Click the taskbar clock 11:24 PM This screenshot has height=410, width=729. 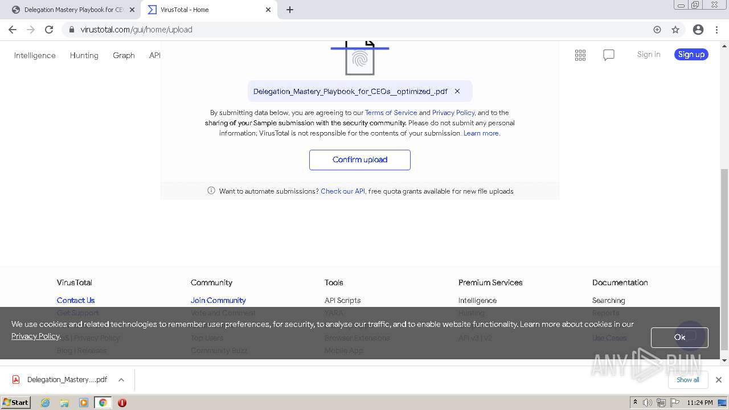700,403
